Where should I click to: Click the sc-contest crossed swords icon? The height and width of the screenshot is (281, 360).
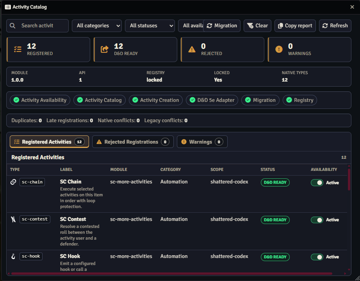pos(13,219)
